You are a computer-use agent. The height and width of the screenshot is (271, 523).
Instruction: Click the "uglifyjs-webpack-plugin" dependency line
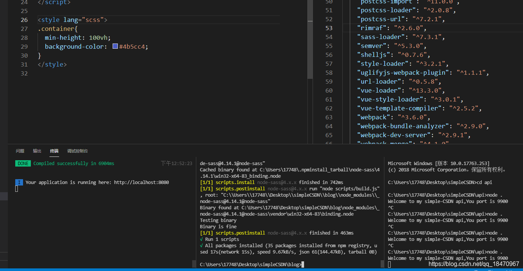(x=423, y=72)
